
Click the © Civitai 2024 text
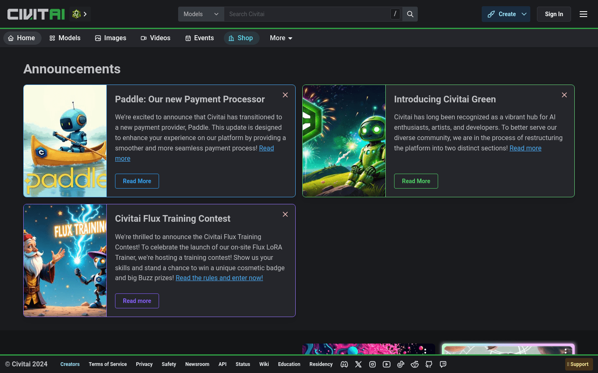pos(26,364)
